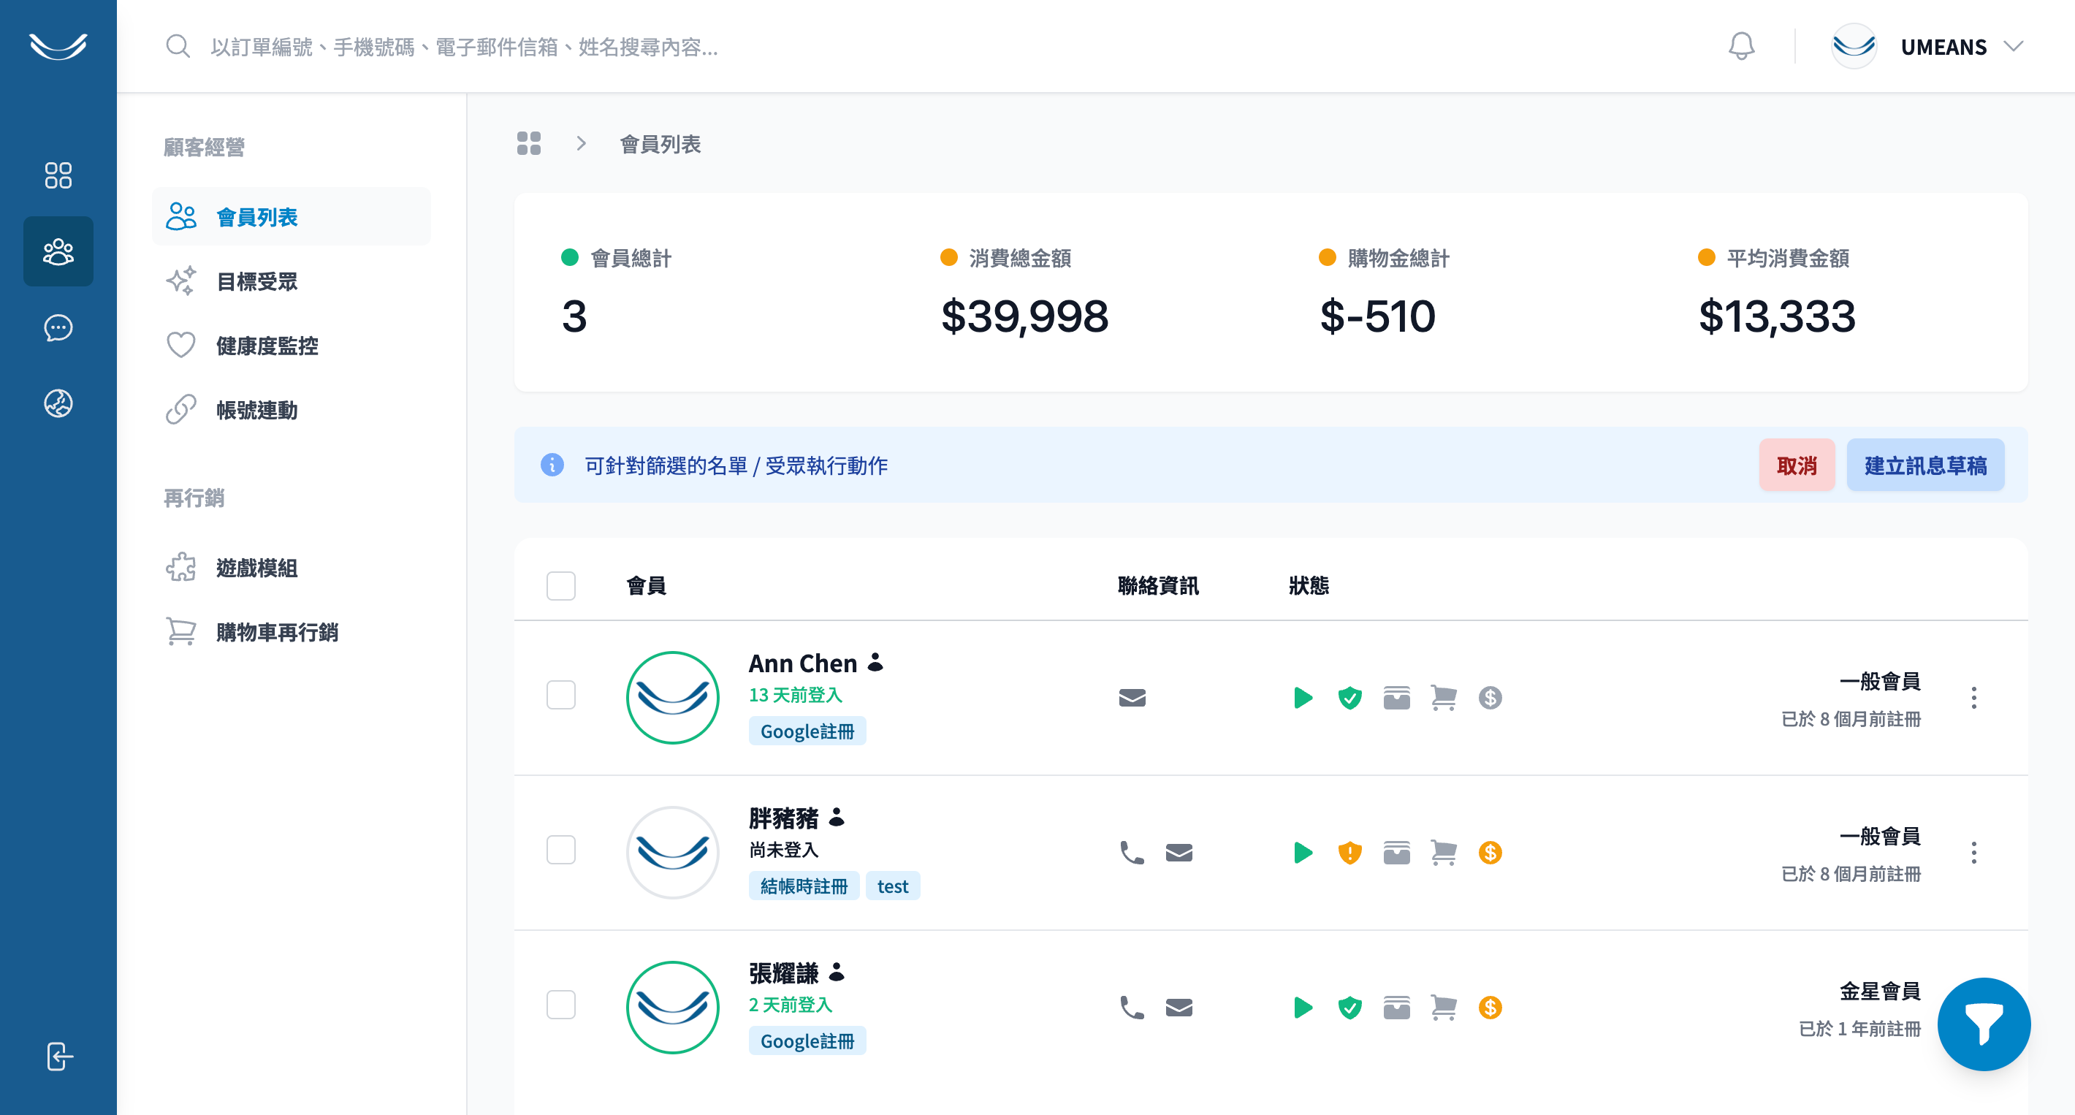
Task: Open the chat messages sidebar icon
Action: point(58,328)
